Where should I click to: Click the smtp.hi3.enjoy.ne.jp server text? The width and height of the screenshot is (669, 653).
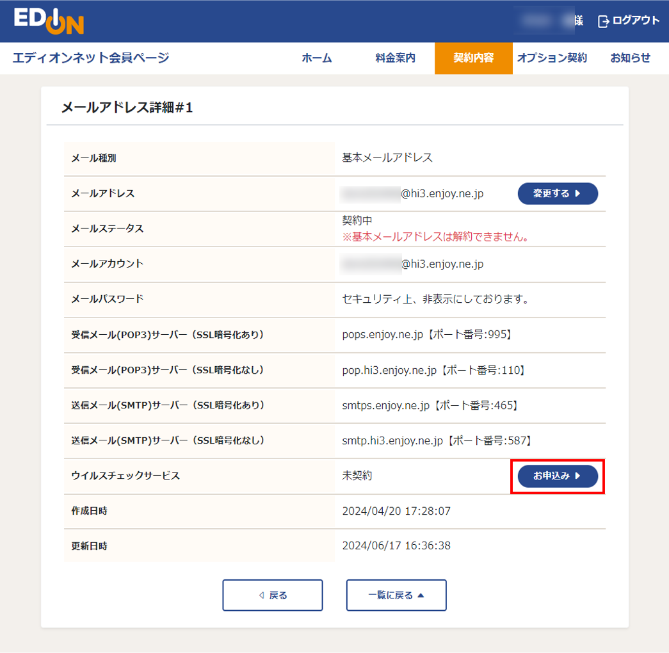click(x=392, y=440)
